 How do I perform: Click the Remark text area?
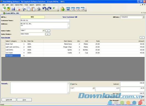40,88
